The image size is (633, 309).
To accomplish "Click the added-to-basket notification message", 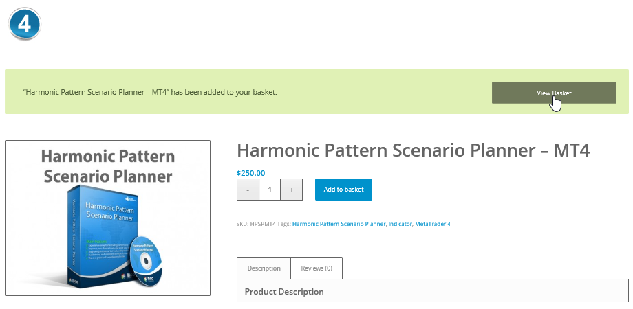I will pos(150,91).
